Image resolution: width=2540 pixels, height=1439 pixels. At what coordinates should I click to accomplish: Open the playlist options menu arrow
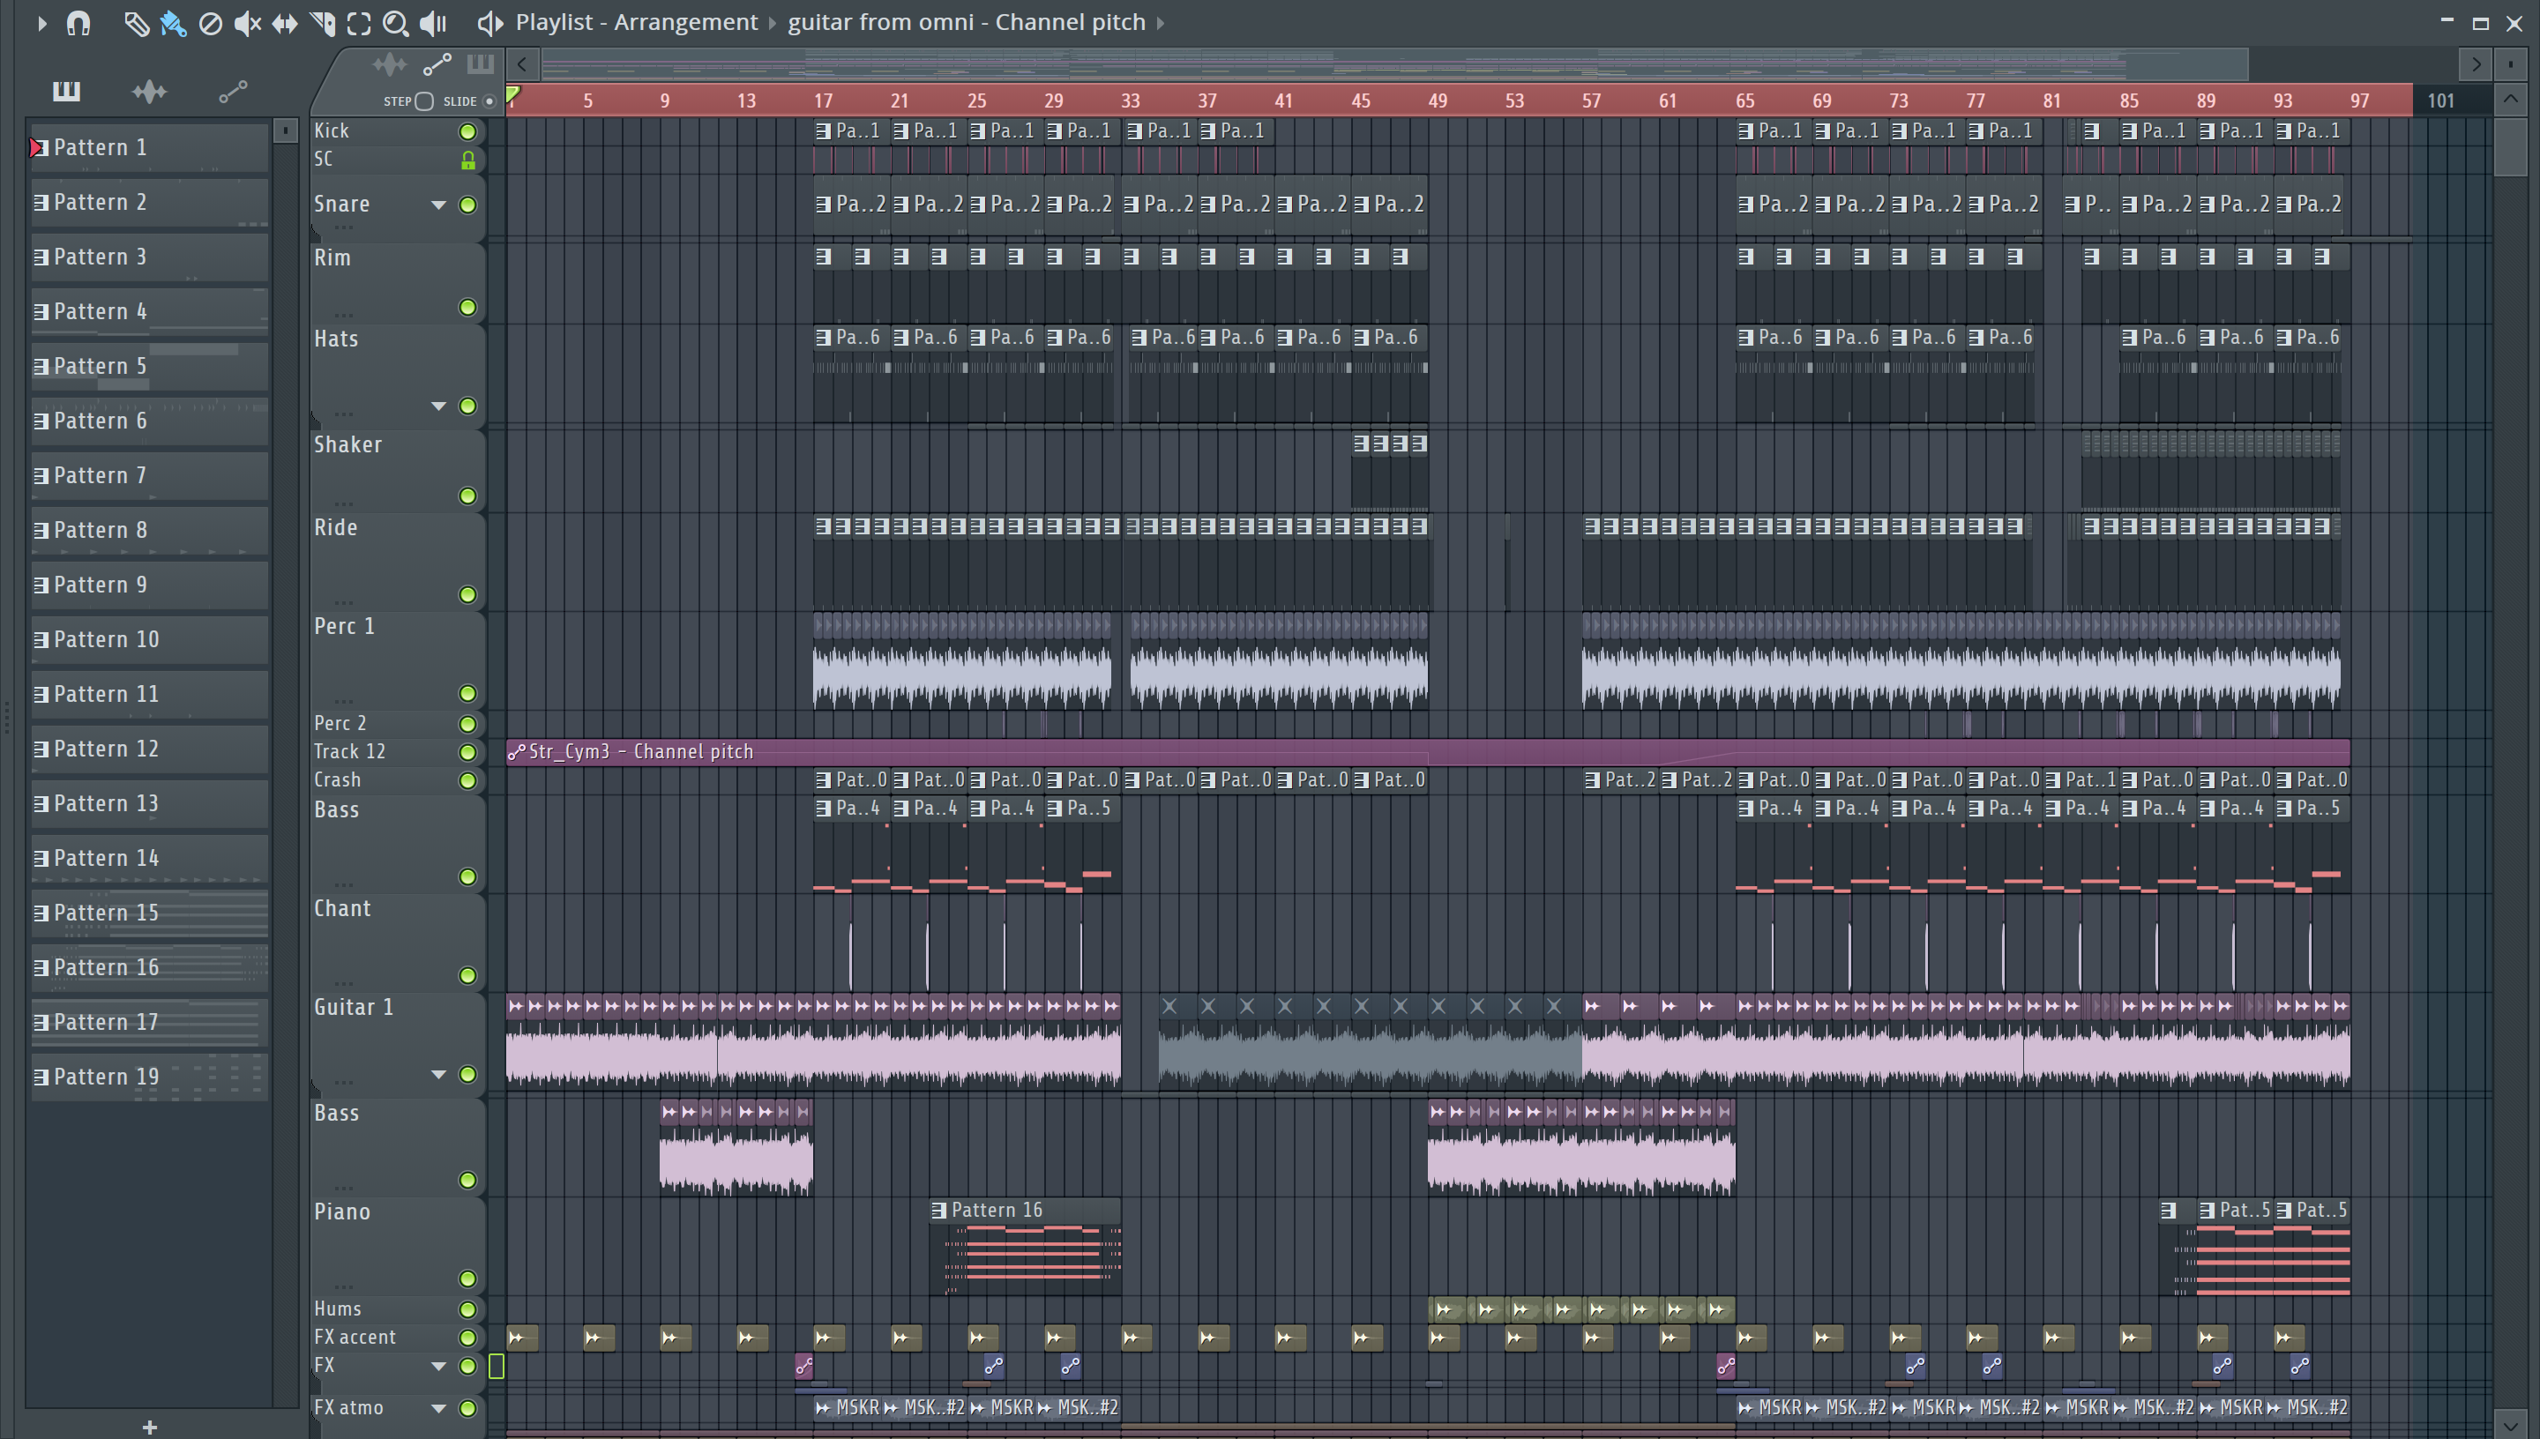click(x=41, y=22)
